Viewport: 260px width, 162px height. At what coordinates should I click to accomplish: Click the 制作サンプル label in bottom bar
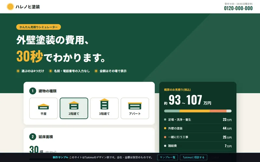coord(60,157)
